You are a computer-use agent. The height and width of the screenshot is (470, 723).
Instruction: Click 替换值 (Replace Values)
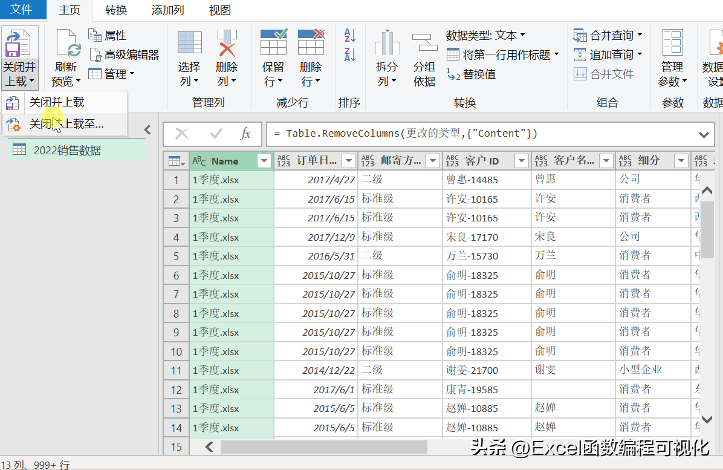click(471, 74)
